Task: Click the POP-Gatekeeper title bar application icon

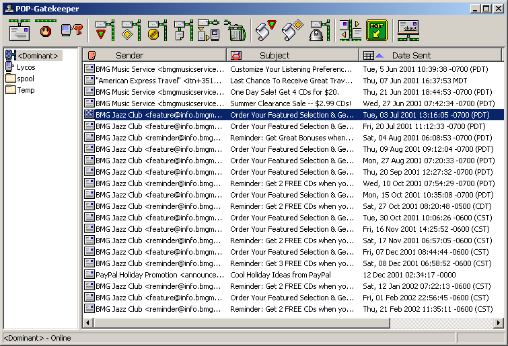Action: (x=9, y=9)
